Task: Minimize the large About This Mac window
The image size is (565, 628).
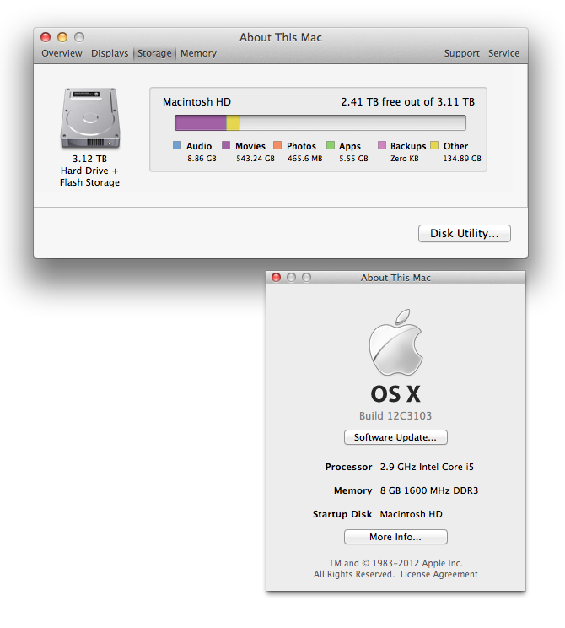Action: (62, 37)
